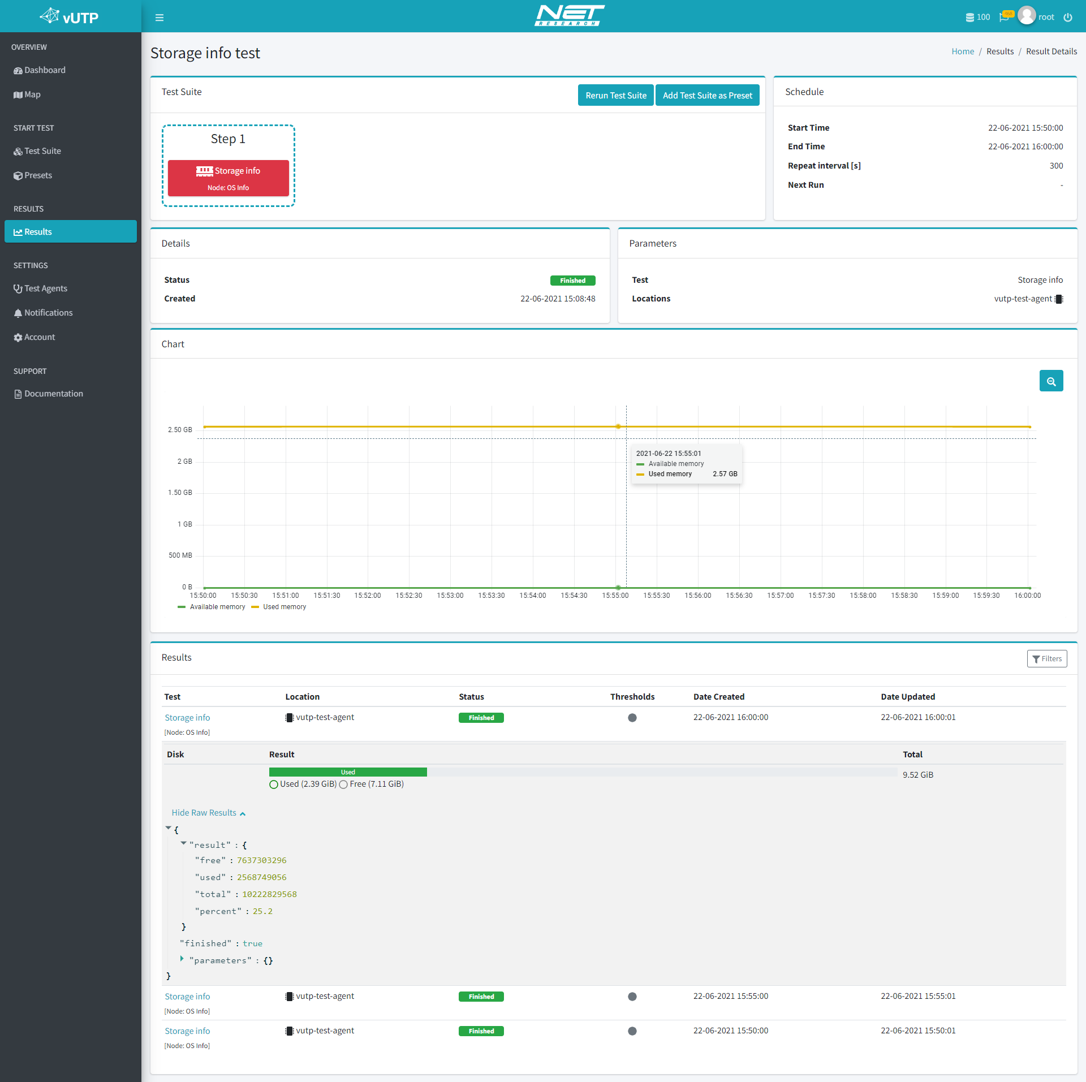Viewport: 1086px width, 1082px height.
Task: Open Map in the sidebar
Action: [x=71, y=94]
